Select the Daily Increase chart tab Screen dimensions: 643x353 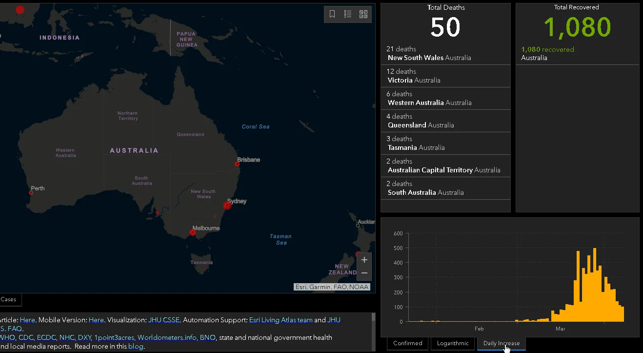[x=501, y=343]
